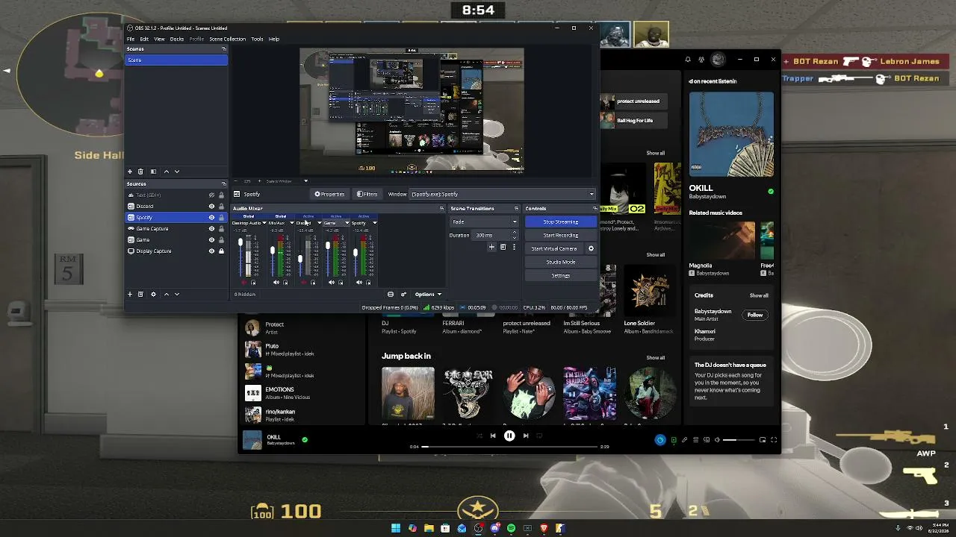
Task: Go to previous track in Spotify
Action: 493,436
